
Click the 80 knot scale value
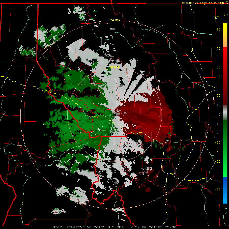[219, 39]
